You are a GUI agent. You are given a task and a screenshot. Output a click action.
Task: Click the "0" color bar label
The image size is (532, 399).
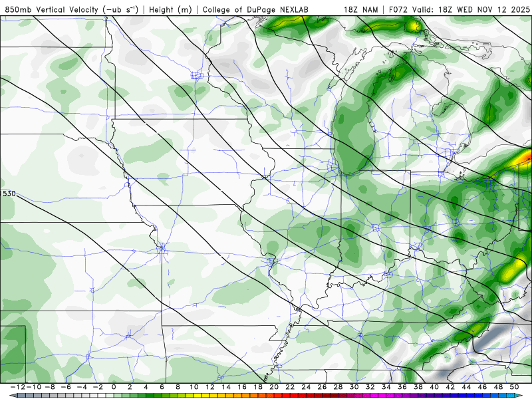[114, 387]
